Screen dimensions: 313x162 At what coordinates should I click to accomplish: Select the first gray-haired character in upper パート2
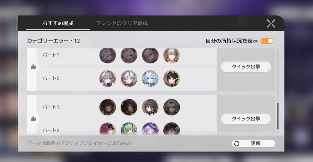[108, 78]
